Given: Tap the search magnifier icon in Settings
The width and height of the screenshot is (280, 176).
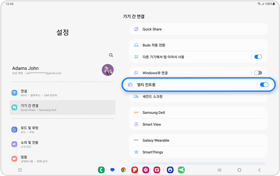Looking at the screenshot, I should pos(111,55).
